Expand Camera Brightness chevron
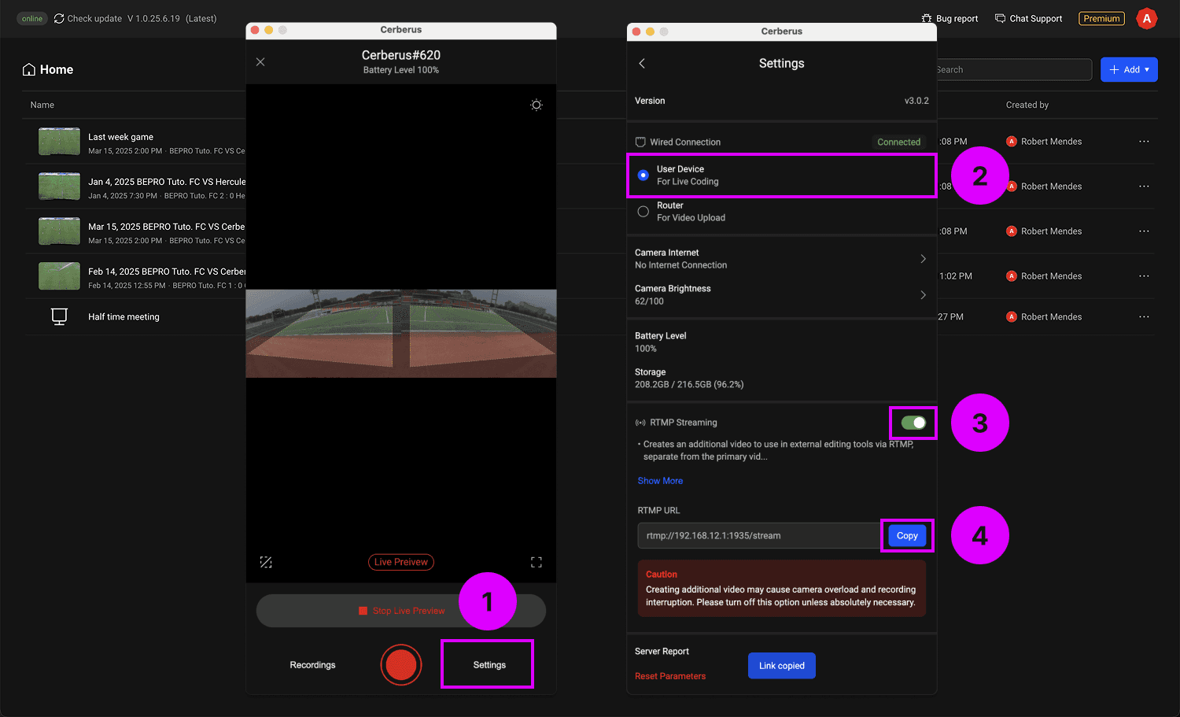This screenshot has width=1180, height=717. pyautogui.click(x=923, y=295)
